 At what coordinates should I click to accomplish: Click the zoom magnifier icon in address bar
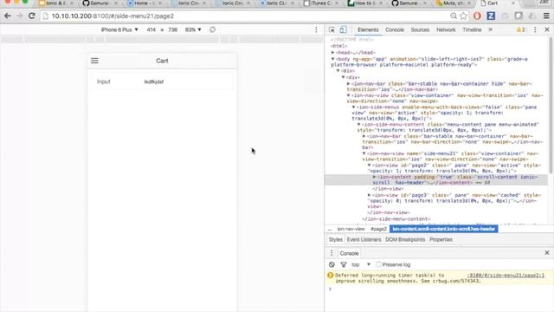pos(454,16)
